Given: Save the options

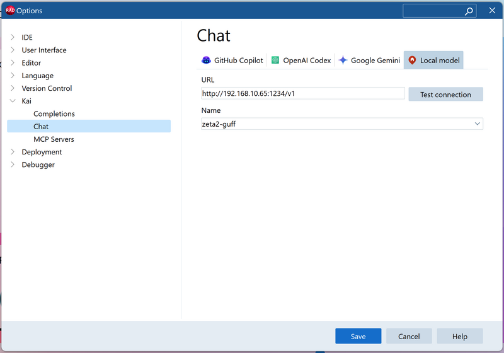Looking at the screenshot, I should tap(358, 336).
